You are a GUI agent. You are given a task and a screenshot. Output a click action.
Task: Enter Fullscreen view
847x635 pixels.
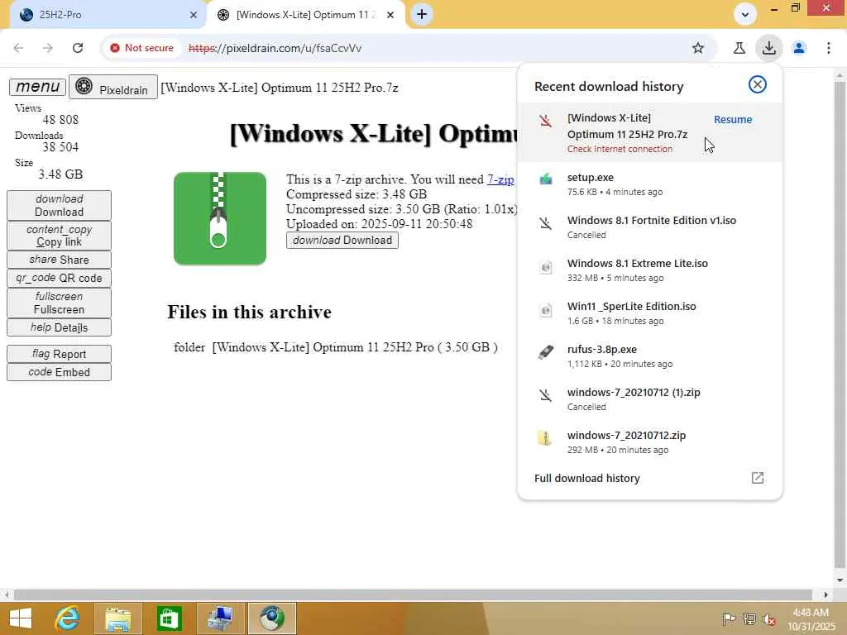[59, 303]
